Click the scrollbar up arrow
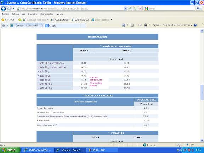Viewport: 204px width, 153px height. 202,31
